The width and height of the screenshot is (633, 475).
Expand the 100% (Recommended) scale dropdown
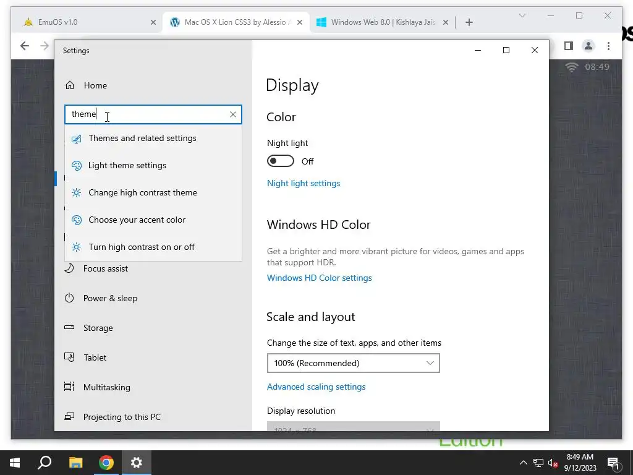click(353, 363)
